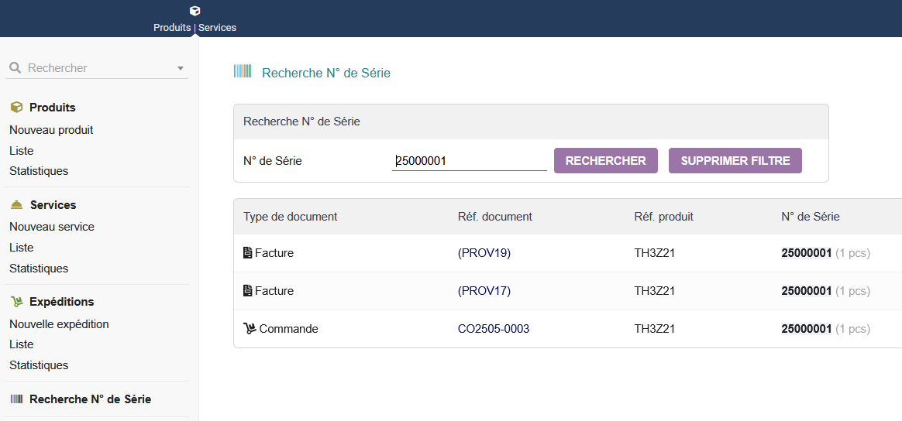Viewport: 902px width, 421px height.
Task: Open Nouvelle expédition in the sidebar
Action: (59, 324)
